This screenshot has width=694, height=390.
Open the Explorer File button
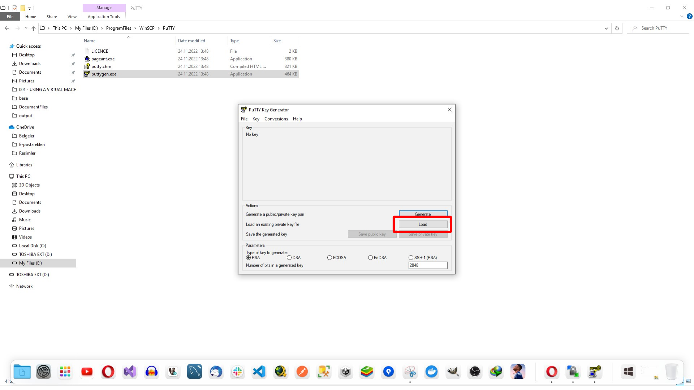click(10, 17)
